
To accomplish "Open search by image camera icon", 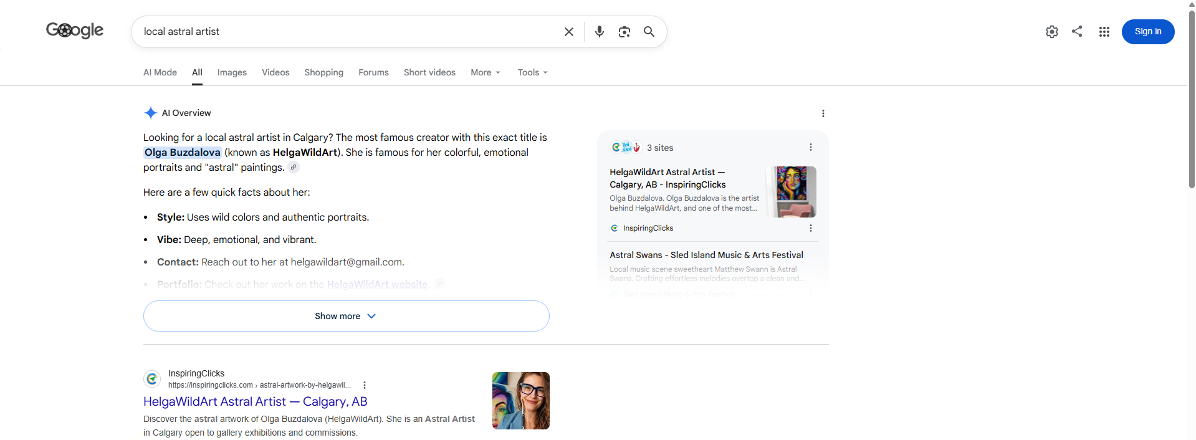I will tap(624, 32).
